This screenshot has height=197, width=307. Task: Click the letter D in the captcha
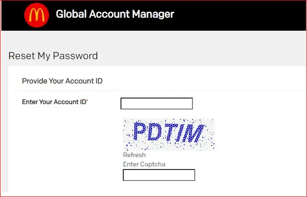[x=155, y=132]
